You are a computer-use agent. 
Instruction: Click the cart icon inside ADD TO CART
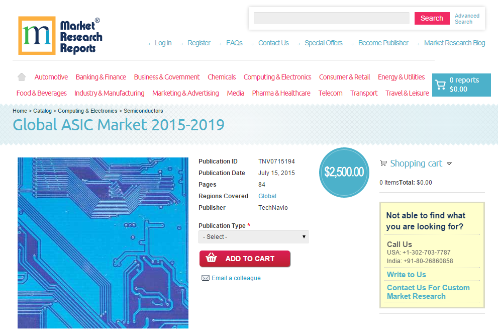point(212,259)
